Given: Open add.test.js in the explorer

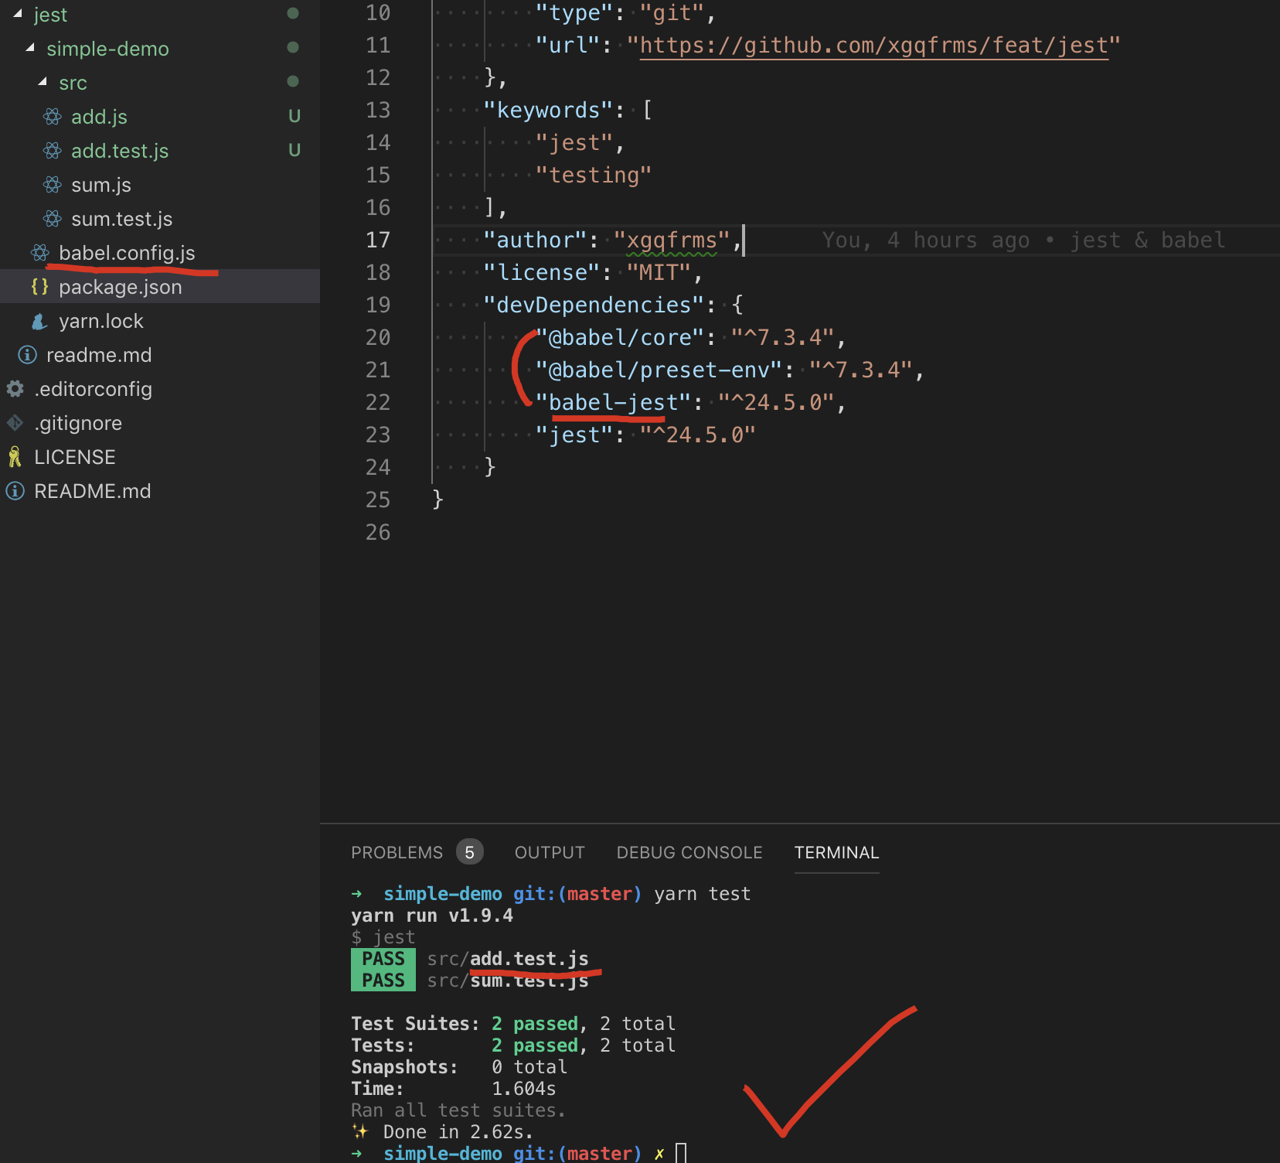Looking at the screenshot, I should [x=120, y=151].
